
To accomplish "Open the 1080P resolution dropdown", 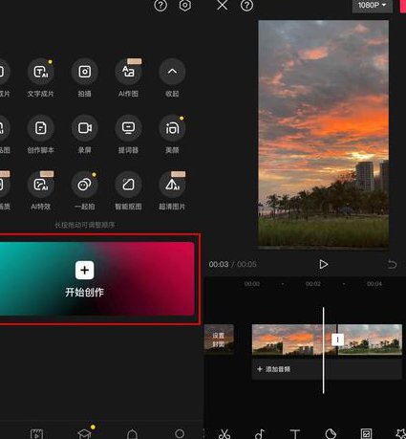I will coord(372,6).
